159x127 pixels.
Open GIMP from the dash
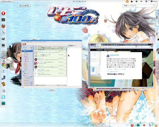click(3, 39)
